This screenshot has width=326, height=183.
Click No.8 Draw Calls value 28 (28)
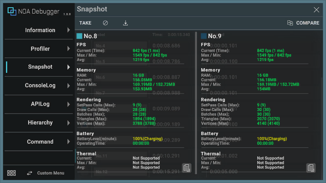(139, 110)
